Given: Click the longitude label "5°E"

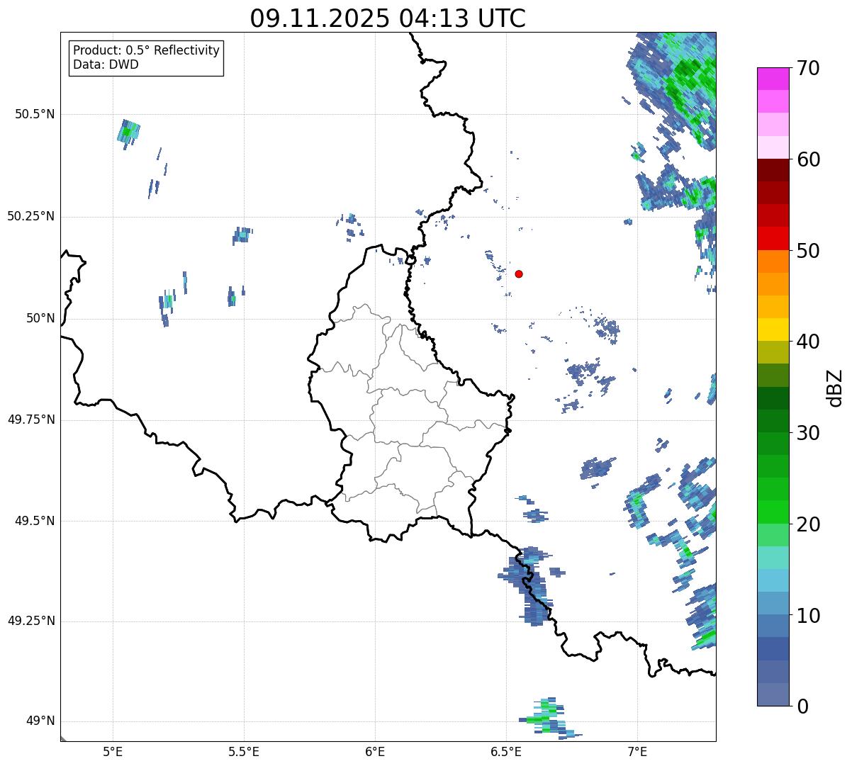Looking at the screenshot, I should point(113,751).
